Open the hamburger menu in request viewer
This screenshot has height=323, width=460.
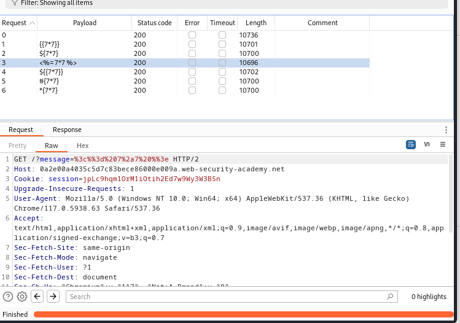pos(443,144)
